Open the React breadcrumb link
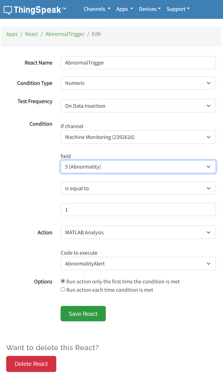 31,34
